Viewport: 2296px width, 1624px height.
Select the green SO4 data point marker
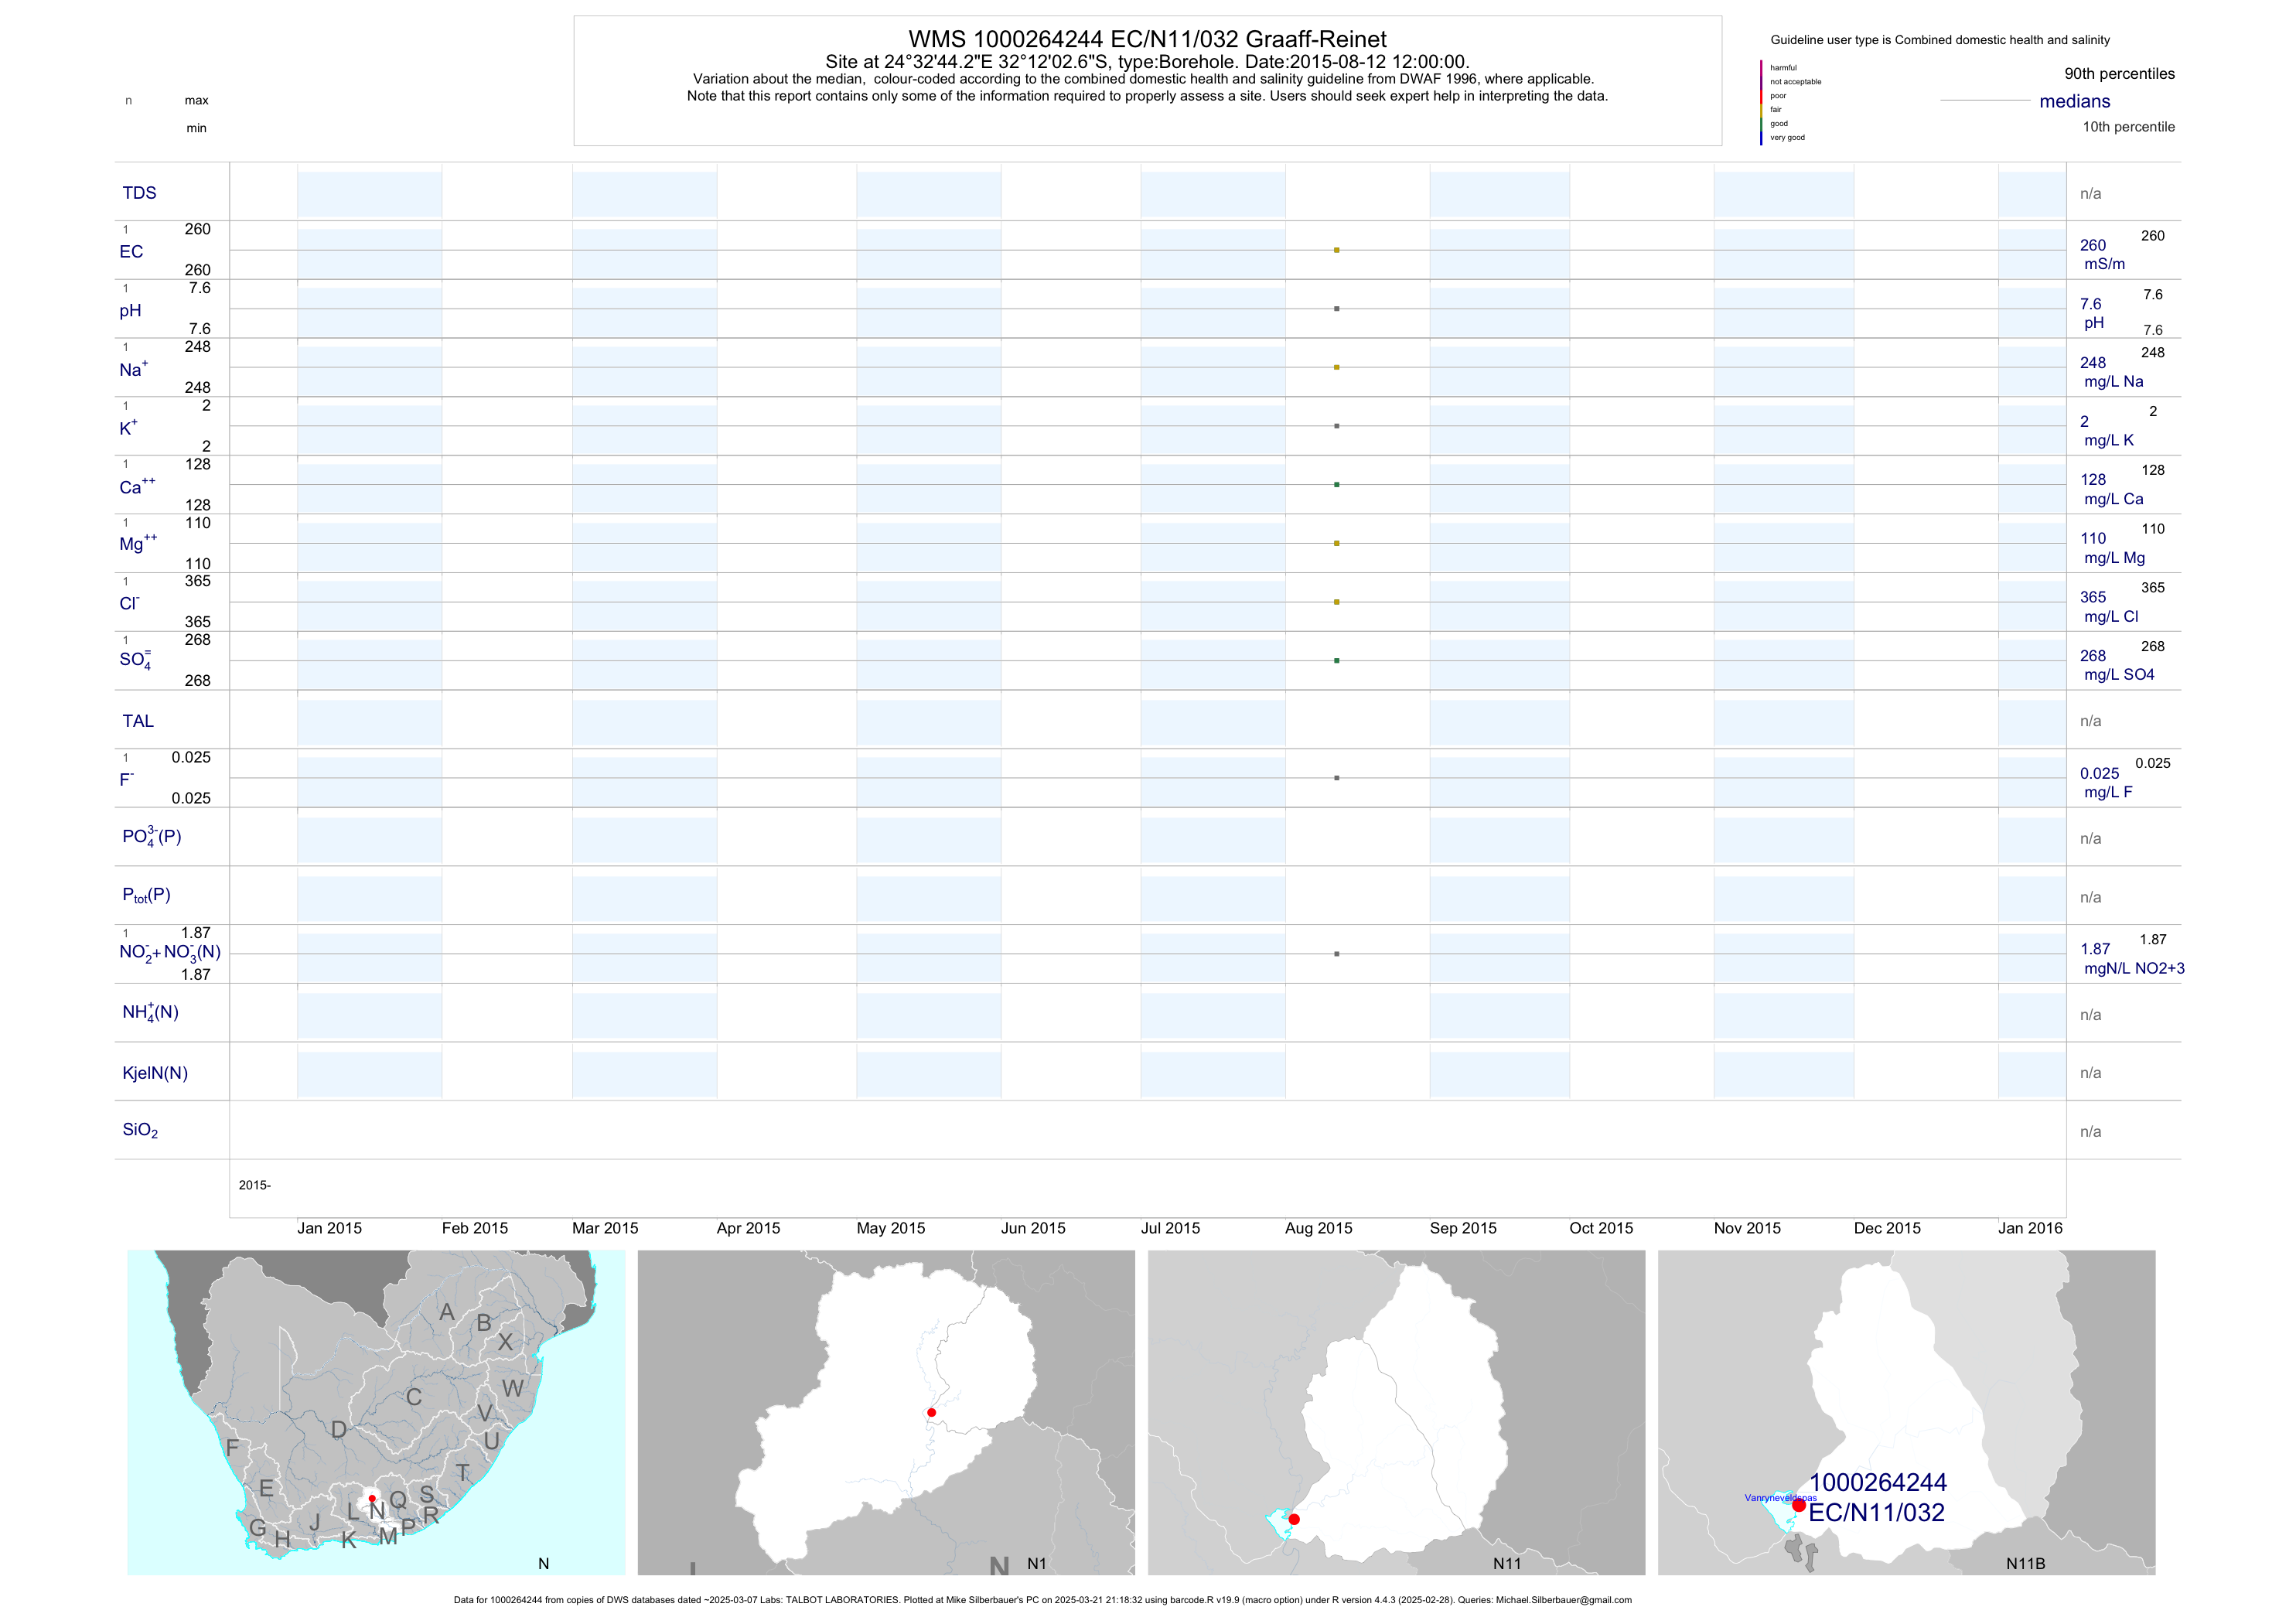click(1336, 661)
